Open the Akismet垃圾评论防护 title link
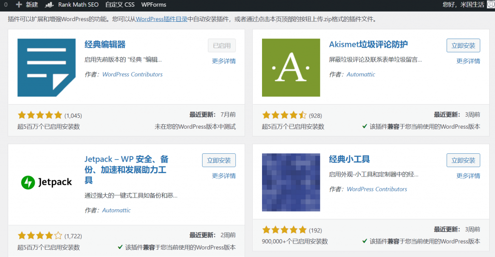Screen dimensions: 495x257 click(x=368, y=44)
